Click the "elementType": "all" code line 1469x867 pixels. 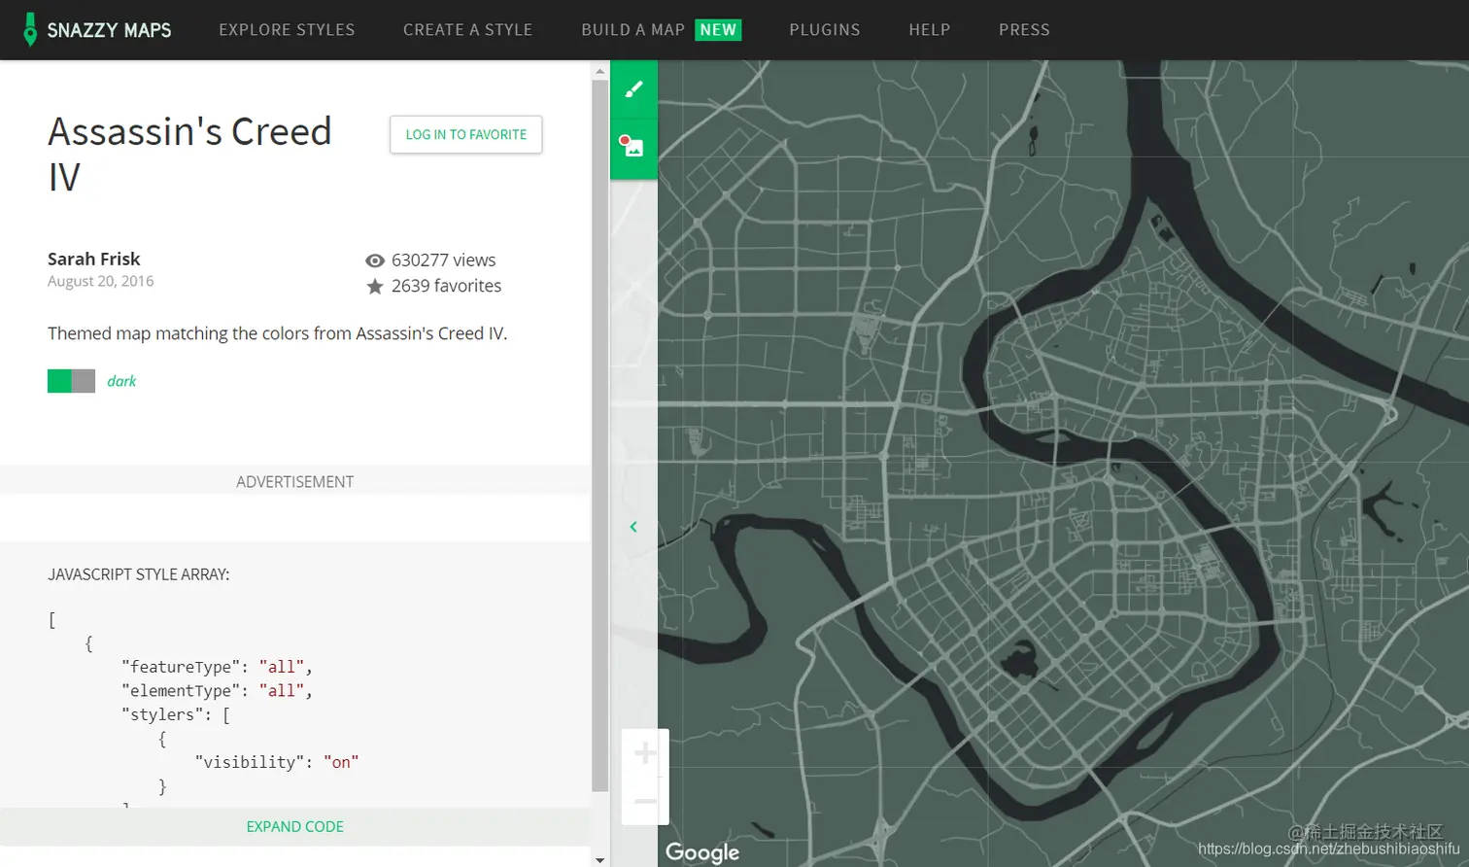(x=217, y=691)
